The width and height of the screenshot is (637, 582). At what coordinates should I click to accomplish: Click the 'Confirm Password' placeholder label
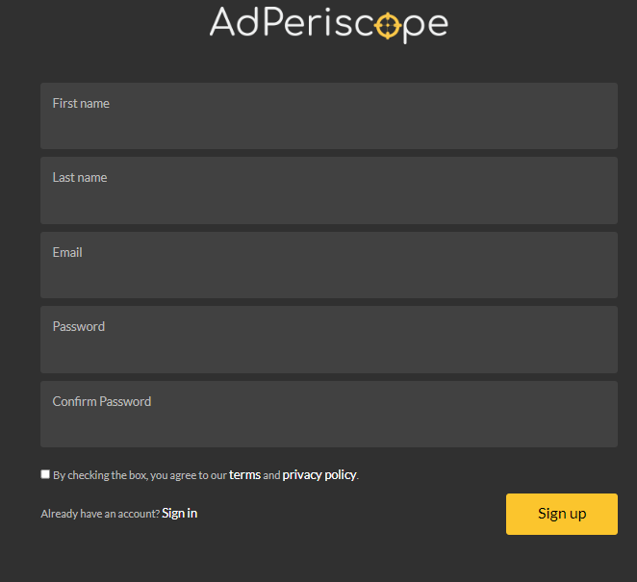point(102,401)
